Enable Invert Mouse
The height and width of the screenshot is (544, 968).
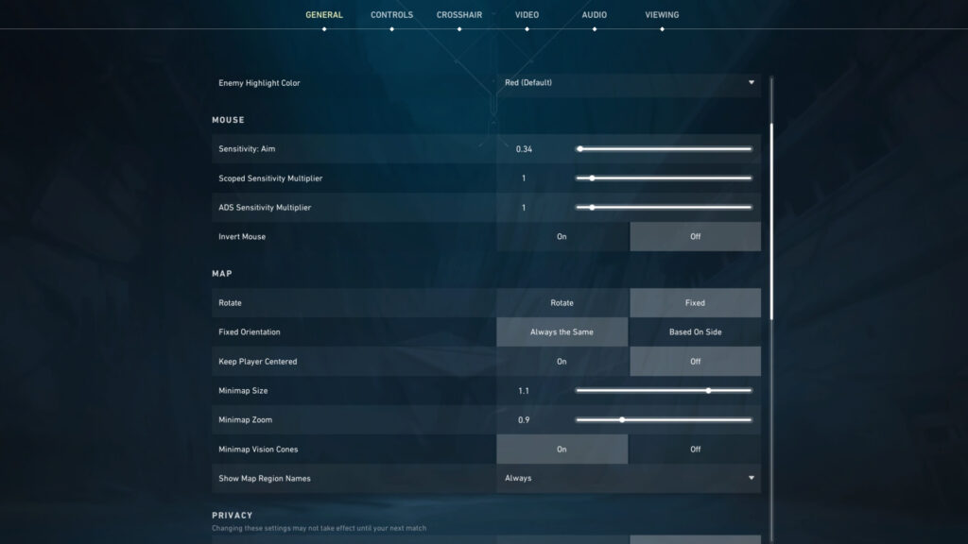click(x=562, y=236)
